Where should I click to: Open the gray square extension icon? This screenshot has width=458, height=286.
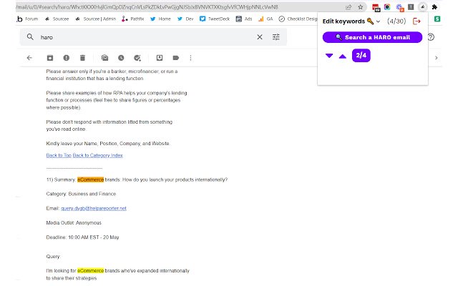tap(411, 7)
